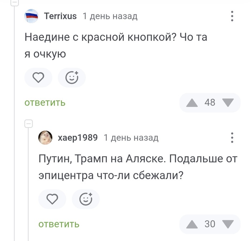Click the "1 день назад" timestamp beside Terrixus
This screenshot has width=251, height=241.
point(110,16)
